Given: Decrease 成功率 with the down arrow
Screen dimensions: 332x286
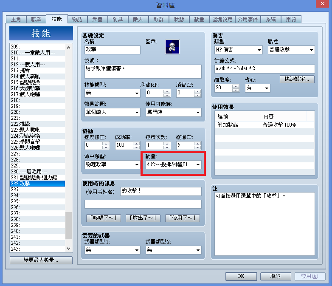Looking at the screenshot, I should pyautogui.click(x=136, y=147).
